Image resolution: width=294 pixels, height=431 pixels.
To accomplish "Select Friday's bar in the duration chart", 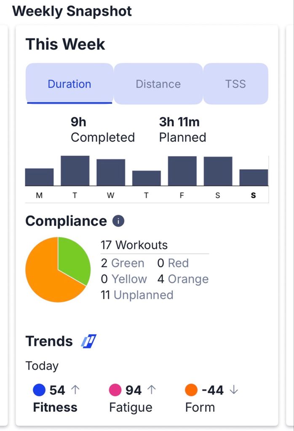I will (x=182, y=171).
